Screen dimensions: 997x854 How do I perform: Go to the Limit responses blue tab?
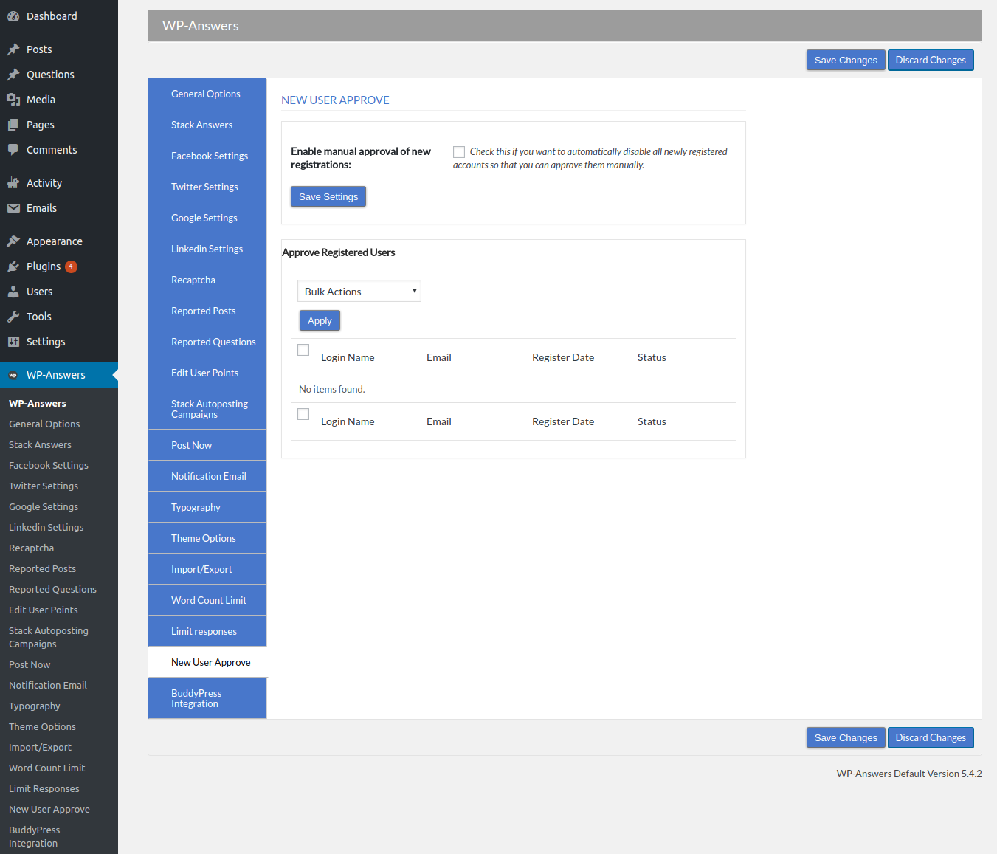[207, 631]
